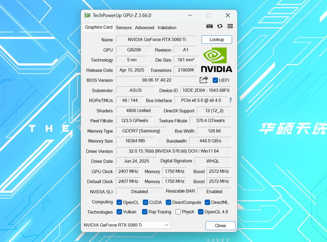Screen dimensions: 327x242
Task: Toggle the PhysX checkbox
Action: tap(178, 212)
